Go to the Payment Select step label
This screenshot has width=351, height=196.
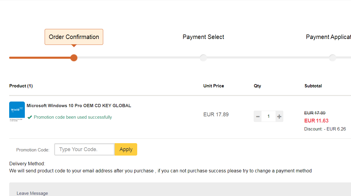(x=203, y=37)
